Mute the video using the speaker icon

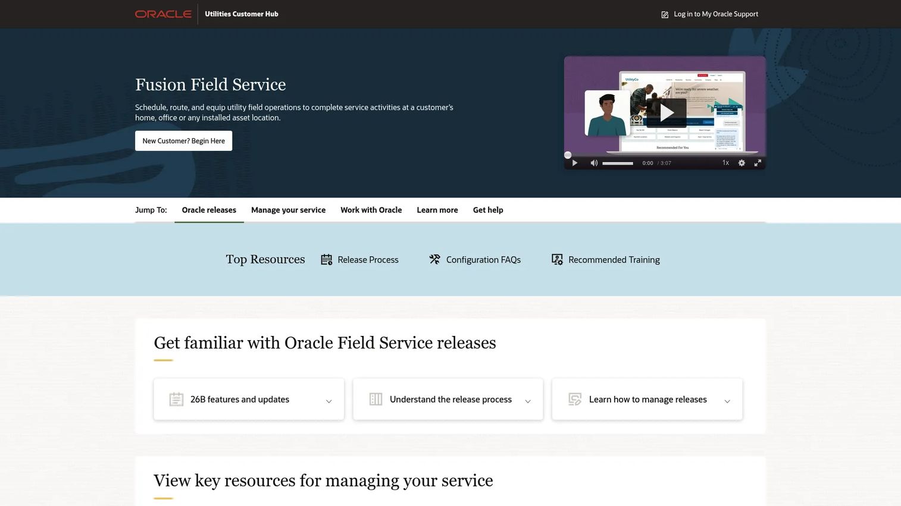point(594,163)
